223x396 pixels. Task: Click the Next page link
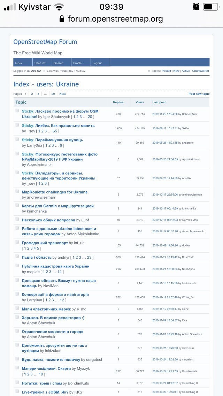pos(62,94)
